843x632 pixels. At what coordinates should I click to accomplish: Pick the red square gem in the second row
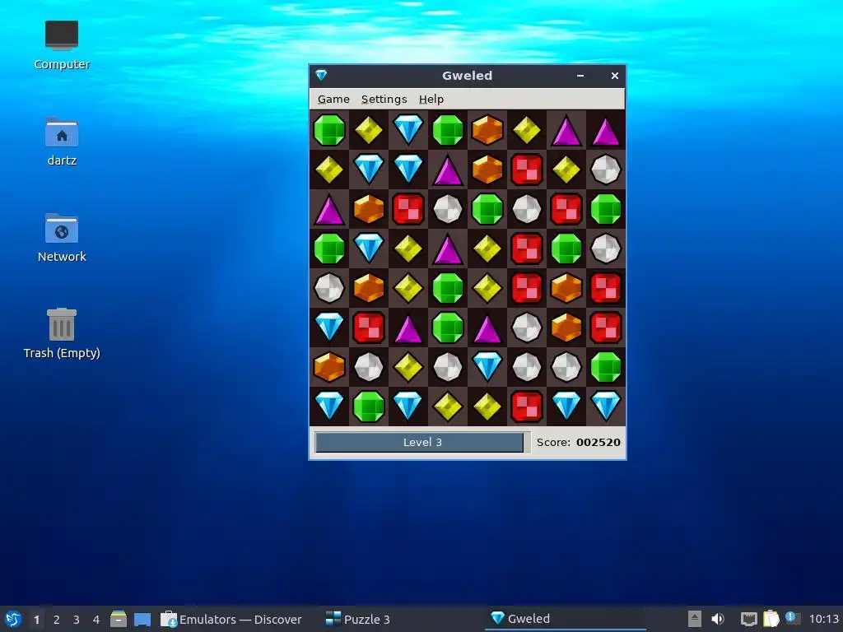[527, 170]
